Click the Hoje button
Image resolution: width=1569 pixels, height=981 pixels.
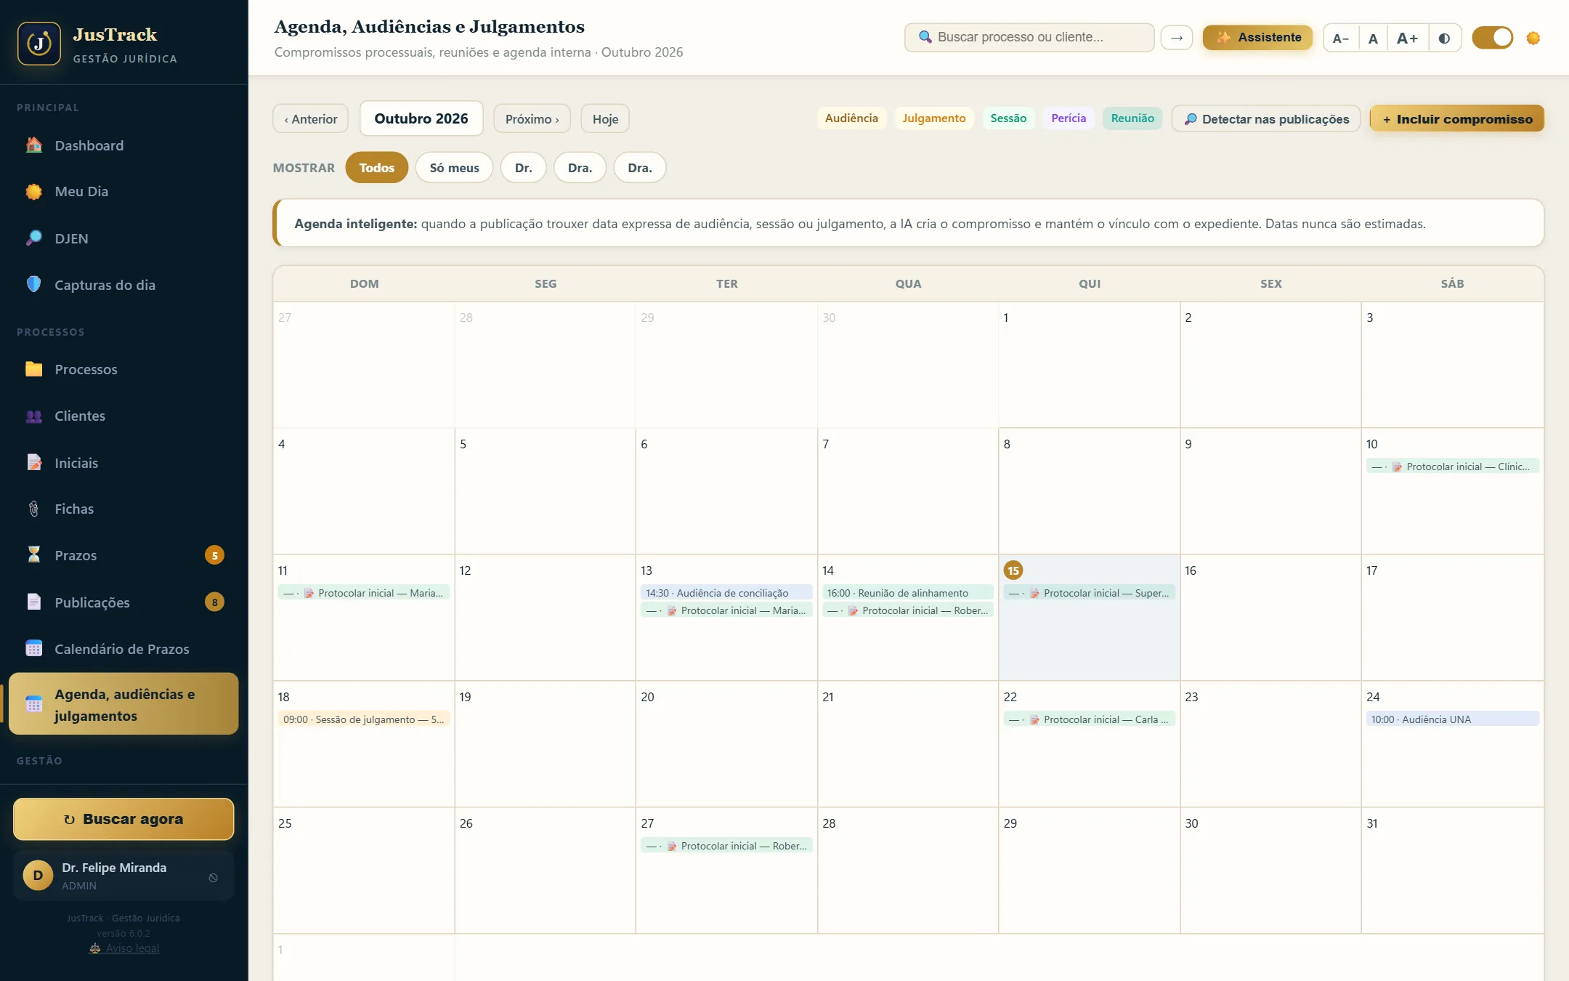click(x=605, y=118)
